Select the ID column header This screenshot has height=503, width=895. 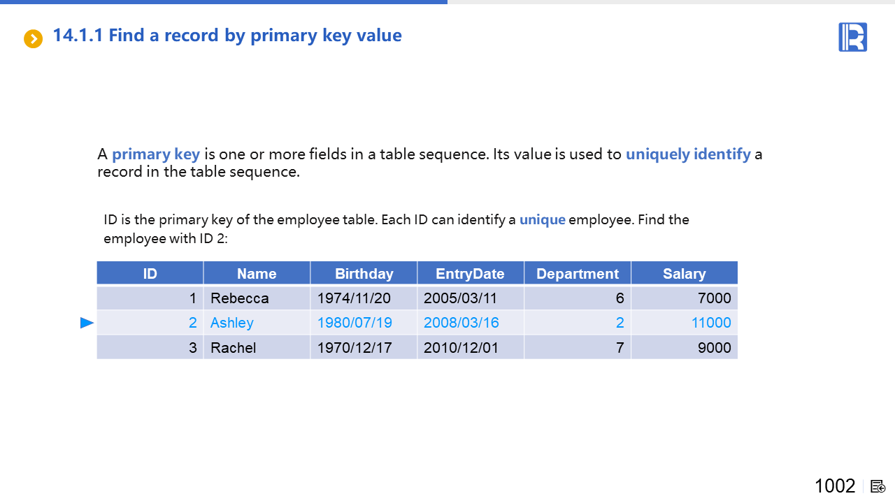(150, 274)
